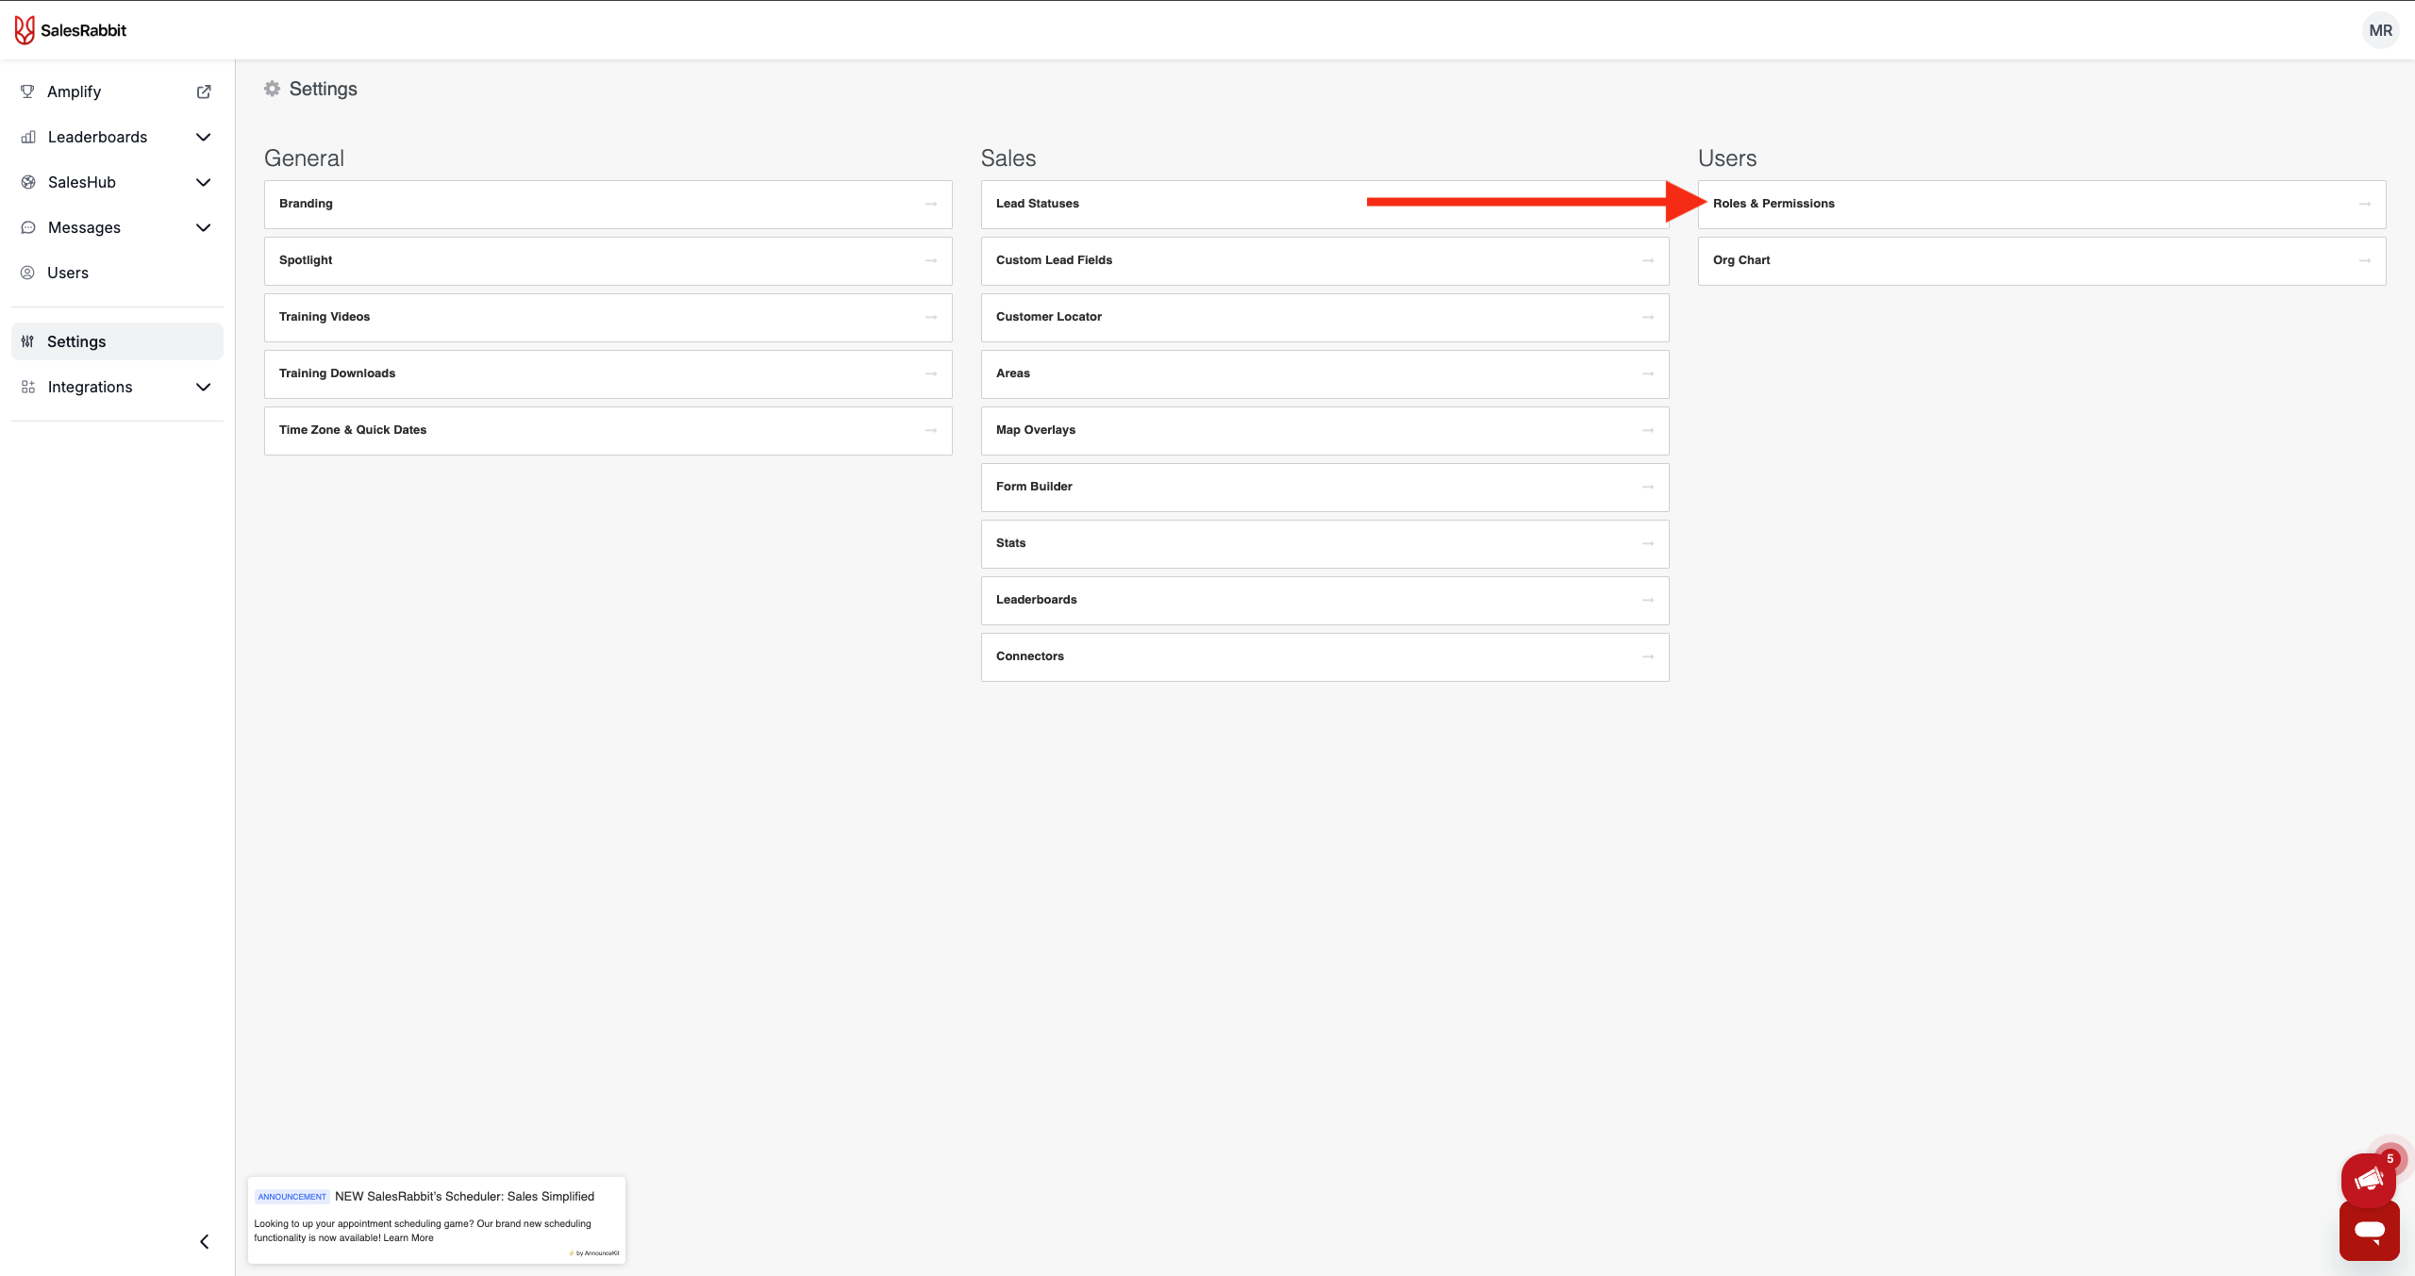
Task: Open Lead Statuses settings
Action: click(1325, 204)
